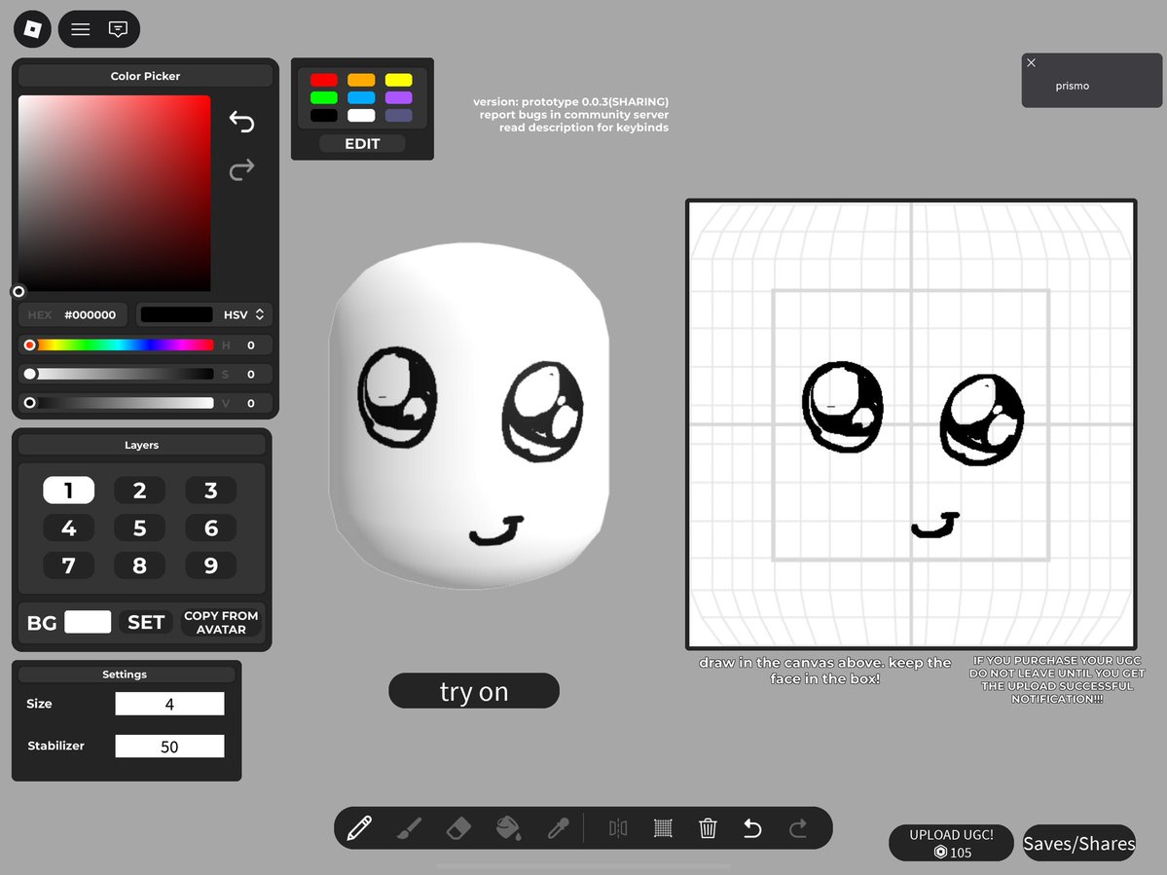Open the HSV color mode dropdown
This screenshot has width=1167, height=875.
243,314
